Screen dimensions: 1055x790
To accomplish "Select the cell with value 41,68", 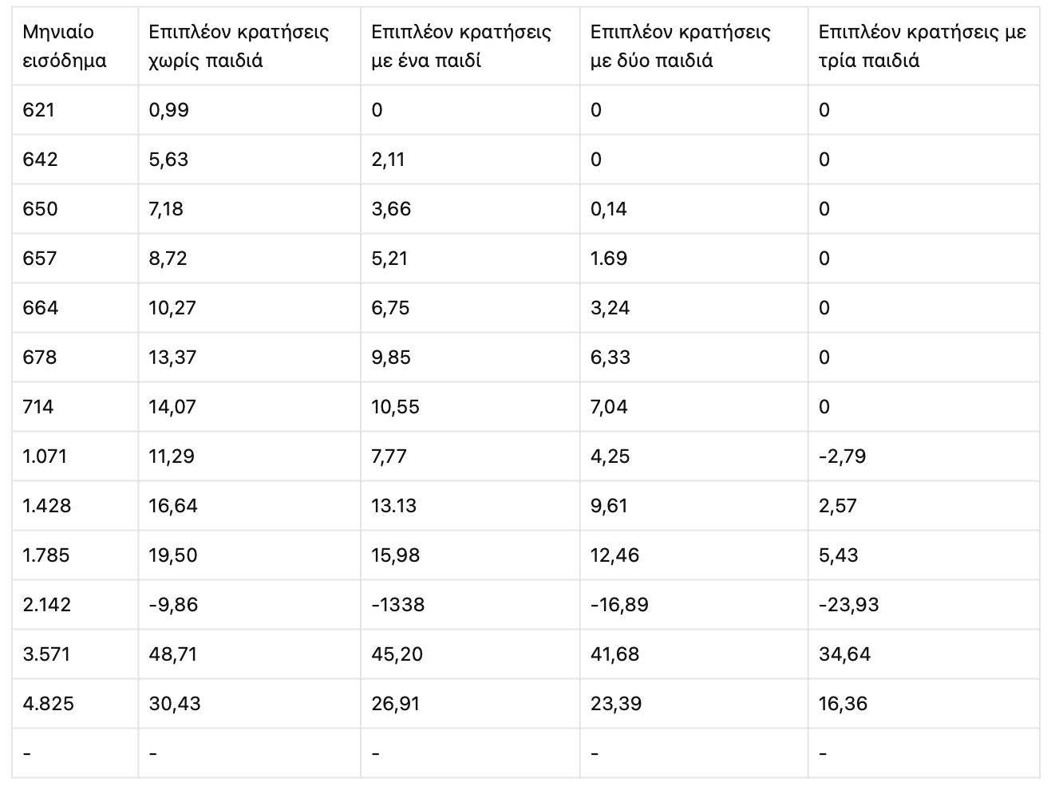I will click(x=693, y=654).
